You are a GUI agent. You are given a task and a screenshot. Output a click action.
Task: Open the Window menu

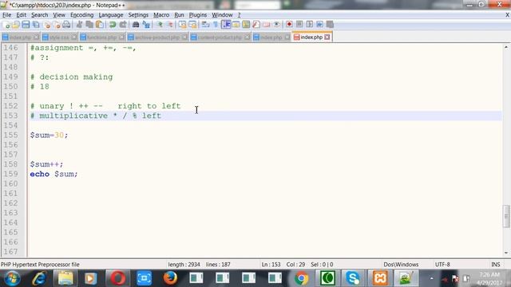click(x=222, y=15)
